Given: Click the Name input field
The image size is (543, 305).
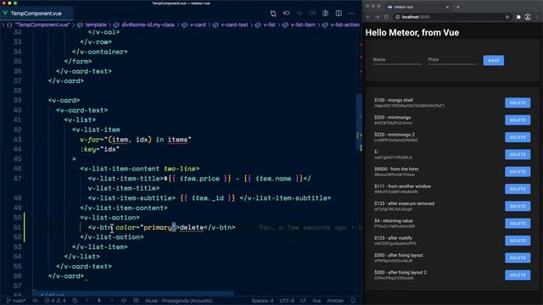Looking at the screenshot, I should tap(397, 60).
